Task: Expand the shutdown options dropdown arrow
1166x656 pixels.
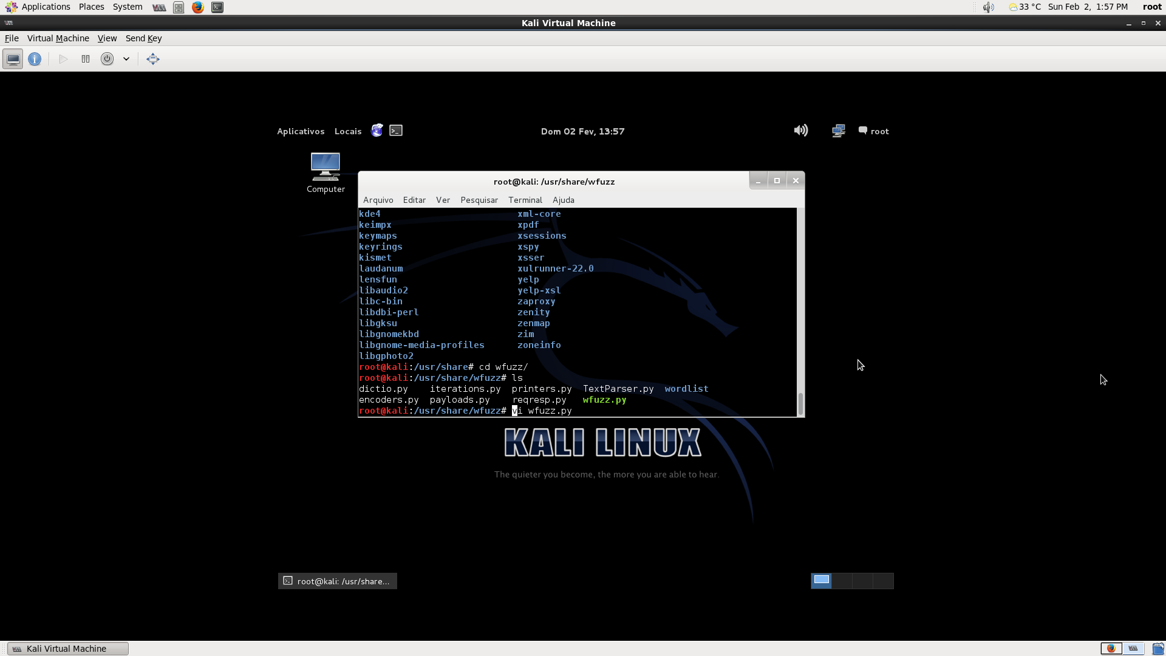Action: tap(126, 59)
